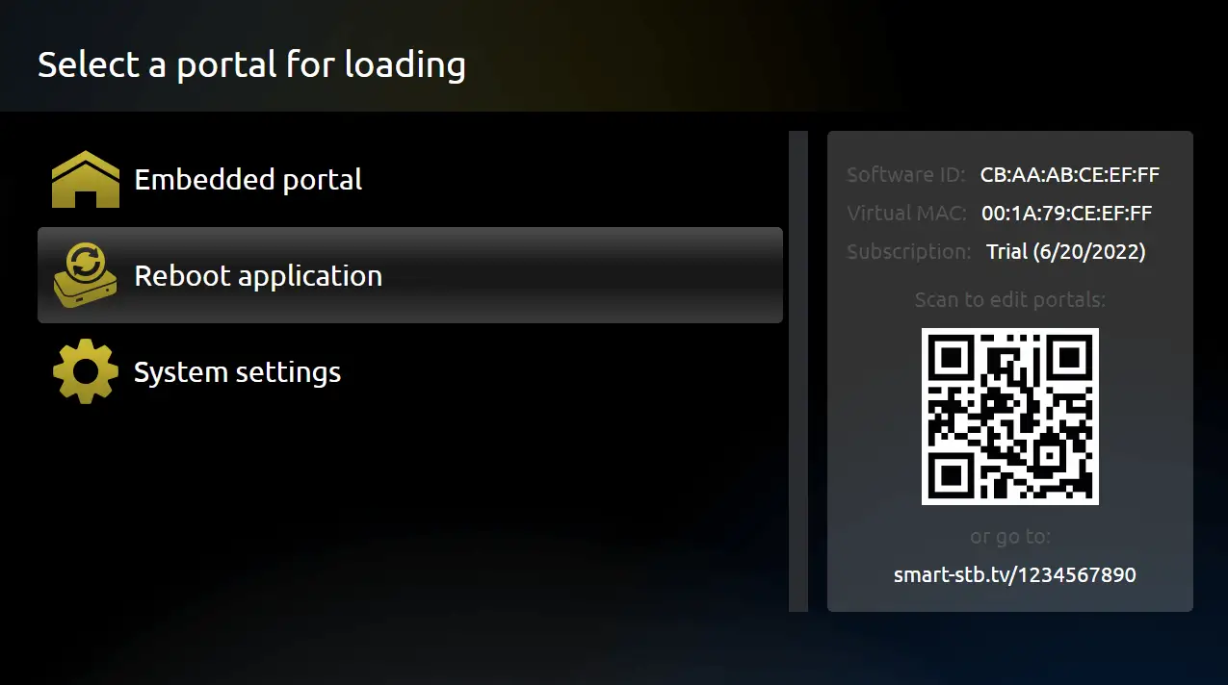Viewport: 1228px width, 685px height.
Task: Open the smart-stb.tv/1234567890 link
Action: pyautogui.click(x=1014, y=575)
